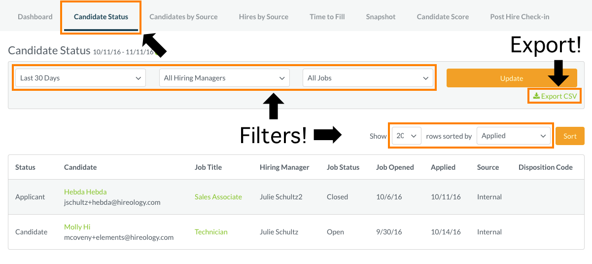Open candidate Molly Hi's profile
This screenshot has width=592, height=264.
77,227
